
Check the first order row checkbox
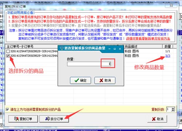pyautogui.click(x=8, y=51)
